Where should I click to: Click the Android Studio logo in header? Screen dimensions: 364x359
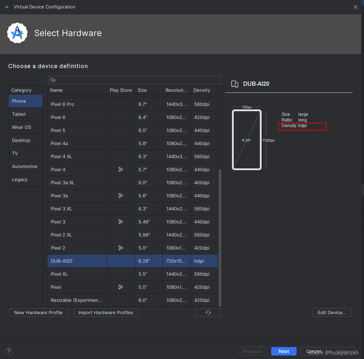click(17, 33)
